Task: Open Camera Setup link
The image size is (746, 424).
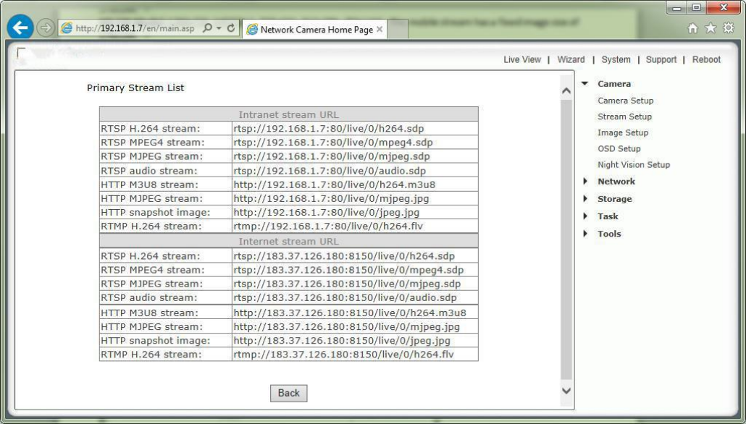Action: (625, 101)
